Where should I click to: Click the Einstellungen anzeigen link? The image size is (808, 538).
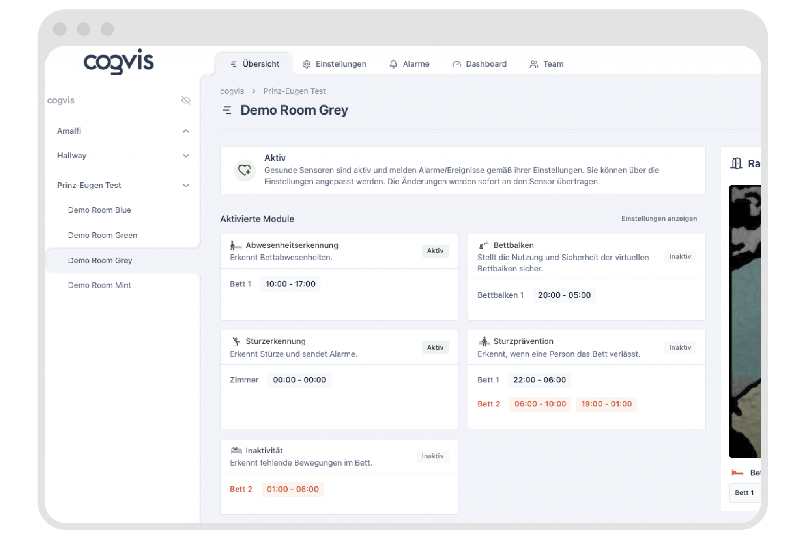coord(659,219)
